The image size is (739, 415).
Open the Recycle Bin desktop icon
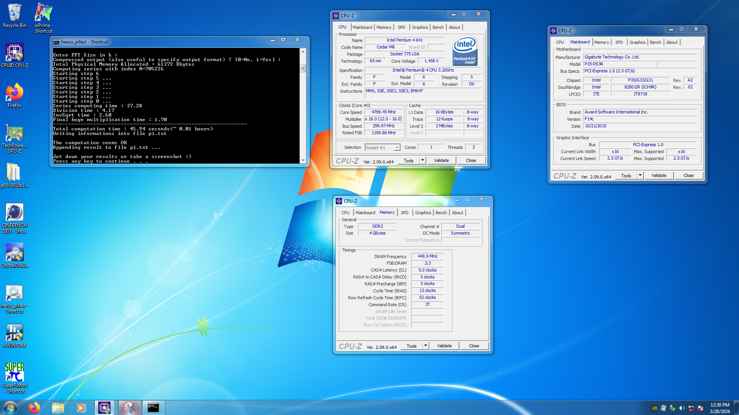tap(15, 15)
